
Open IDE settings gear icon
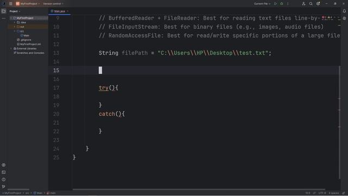[318, 4]
